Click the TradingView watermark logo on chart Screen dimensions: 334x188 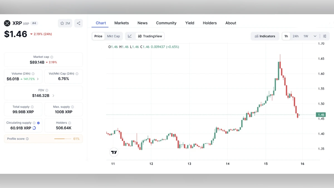(x=114, y=152)
